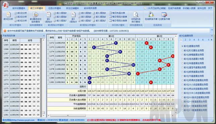Switch to the 任选分析模块 ribbon tab
The image size is (216, 124).
[x=54, y=8]
